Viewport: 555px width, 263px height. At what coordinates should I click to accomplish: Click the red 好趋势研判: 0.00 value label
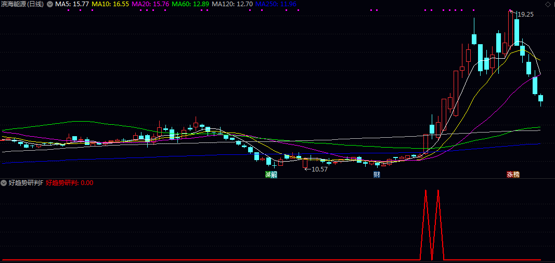pos(70,183)
